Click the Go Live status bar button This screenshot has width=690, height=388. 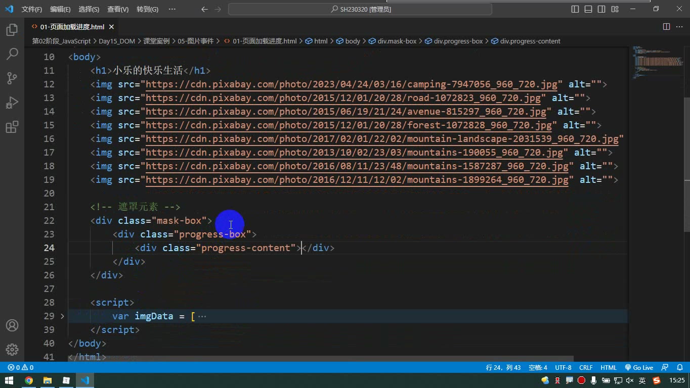(x=639, y=368)
